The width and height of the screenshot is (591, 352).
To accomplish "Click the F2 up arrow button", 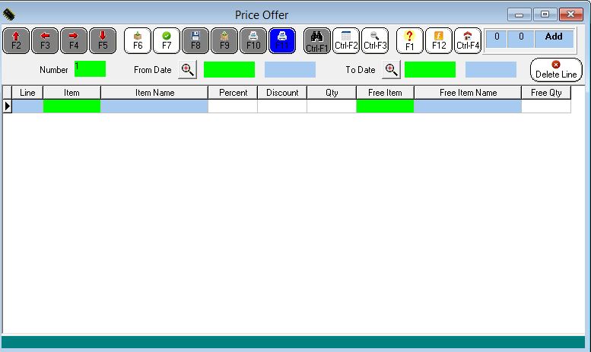I will (16, 40).
